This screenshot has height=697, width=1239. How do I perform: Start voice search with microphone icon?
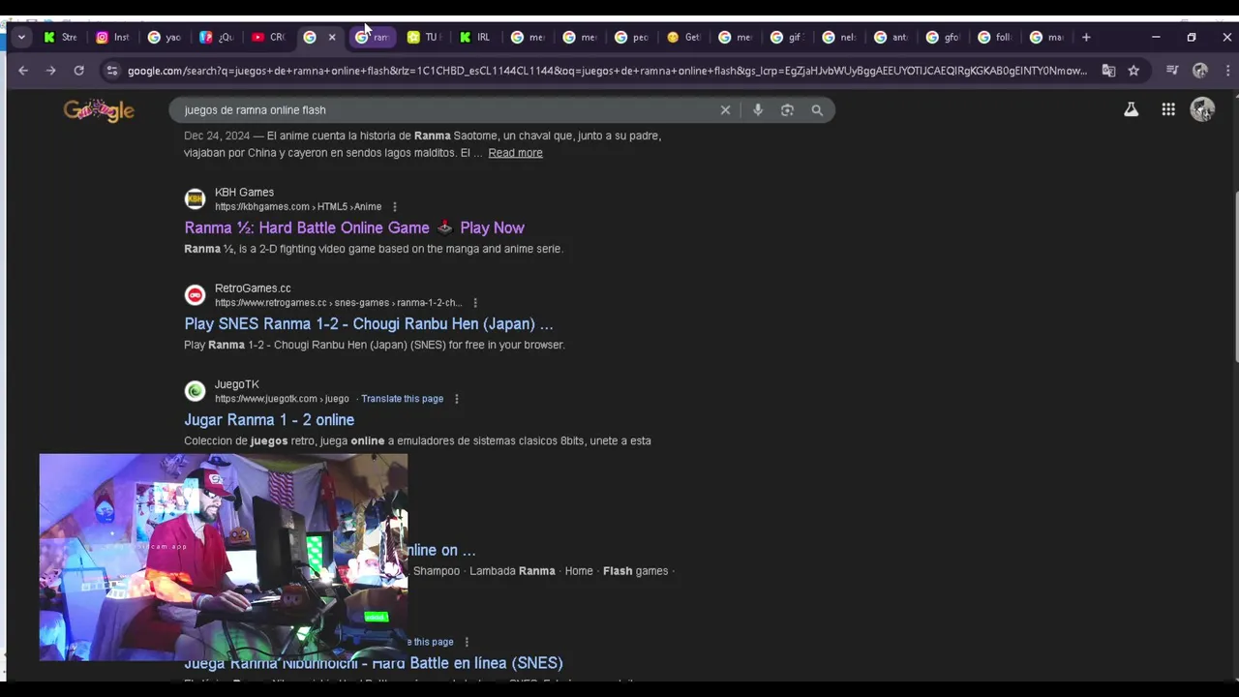point(758,110)
